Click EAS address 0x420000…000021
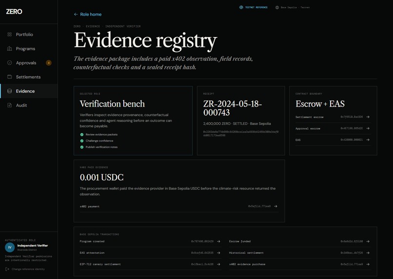393x279 pixels. tap(352, 140)
